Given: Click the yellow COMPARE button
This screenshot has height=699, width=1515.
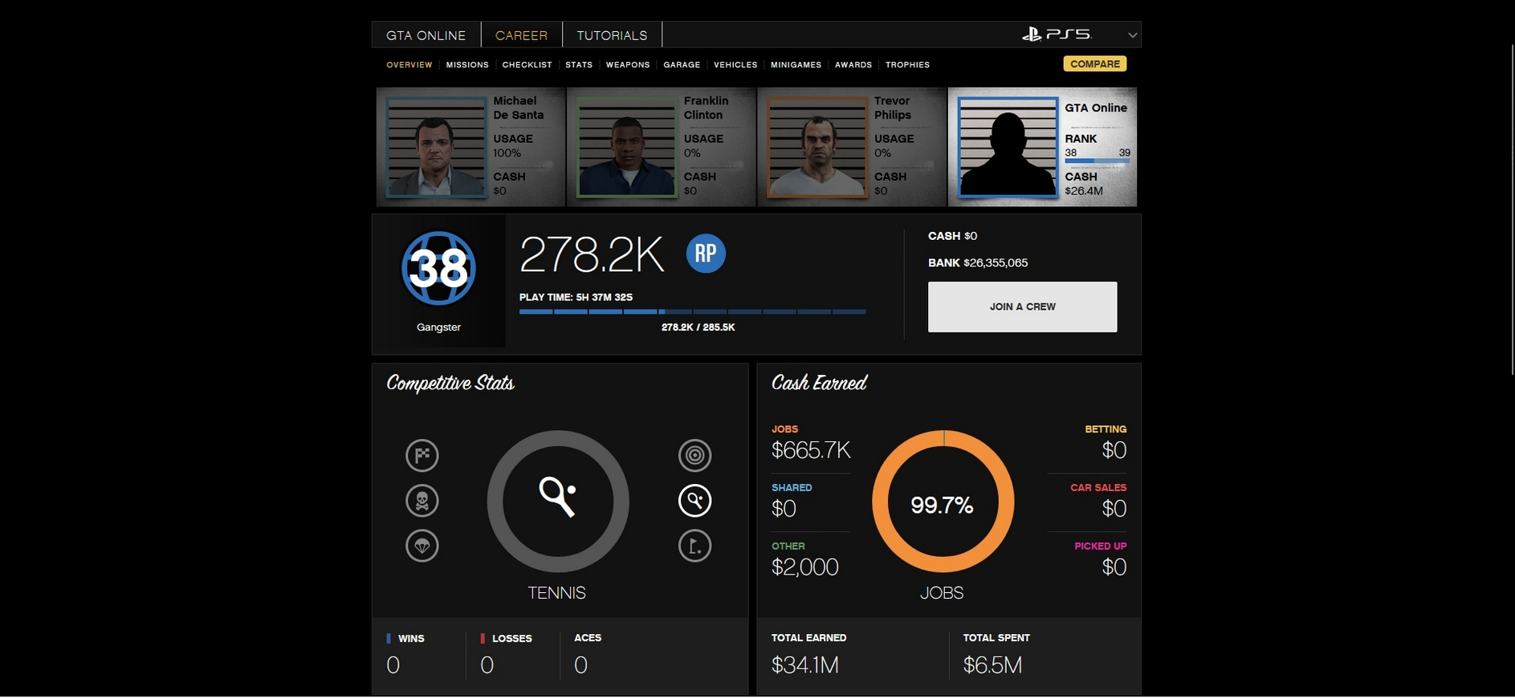Looking at the screenshot, I should (1095, 64).
